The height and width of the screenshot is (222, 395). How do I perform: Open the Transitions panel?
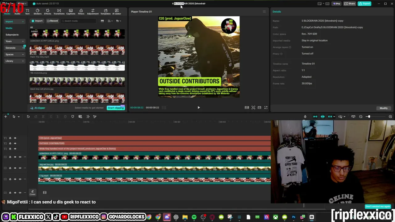(59, 12)
